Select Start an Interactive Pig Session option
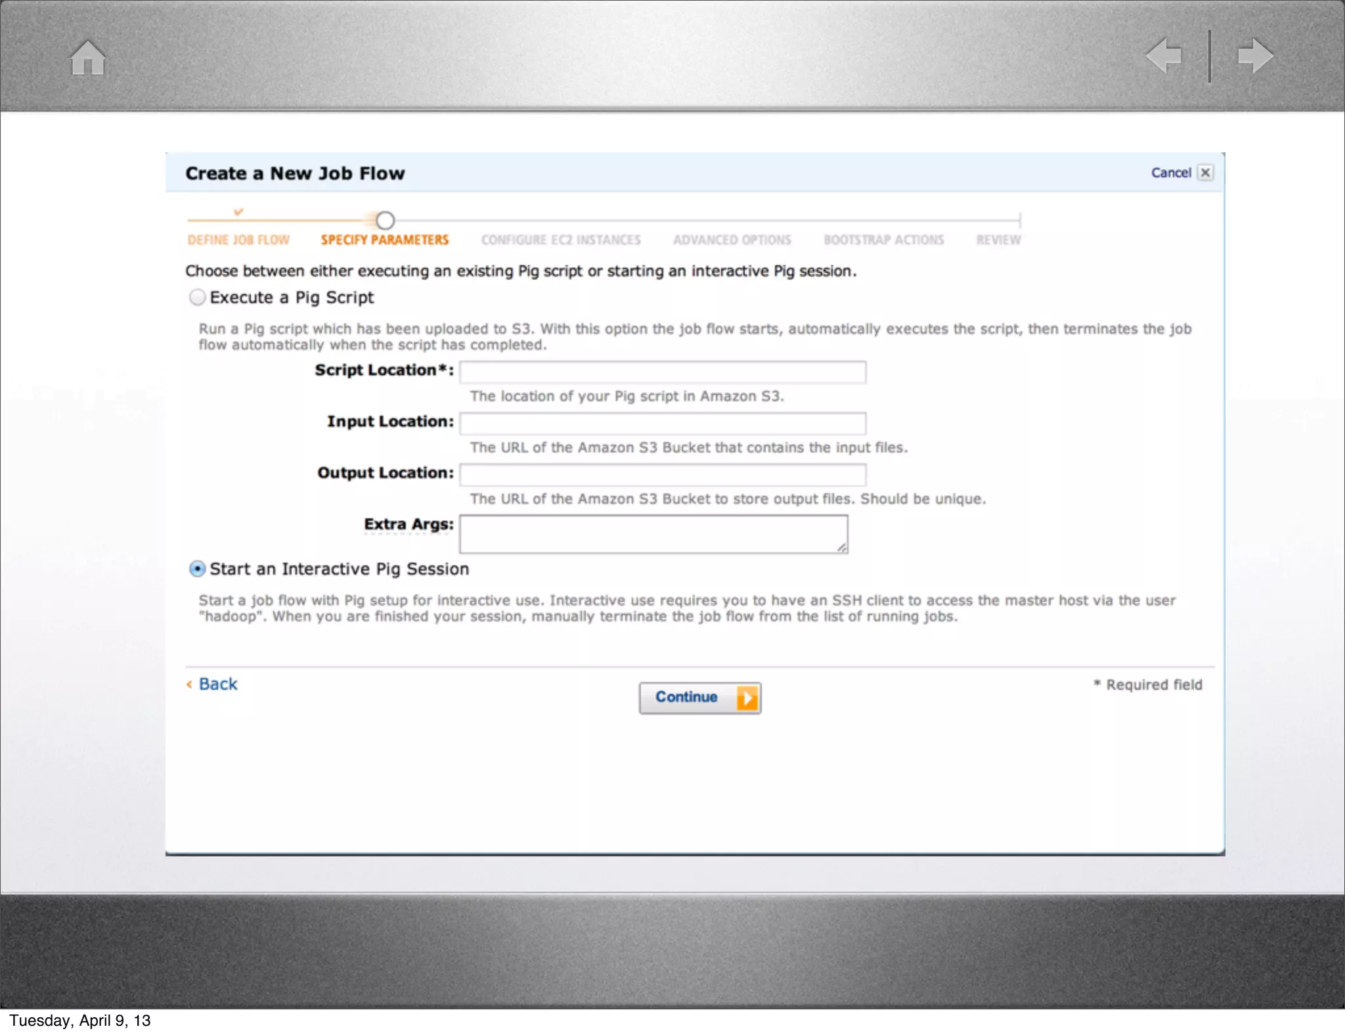Image resolution: width=1345 pixels, height=1035 pixels. pyautogui.click(x=197, y=569)
